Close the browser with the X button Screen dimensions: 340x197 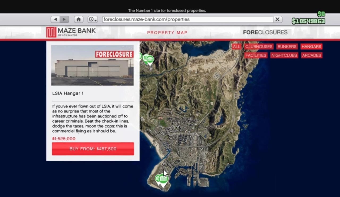pyautogui.click(x=277, y=19)
